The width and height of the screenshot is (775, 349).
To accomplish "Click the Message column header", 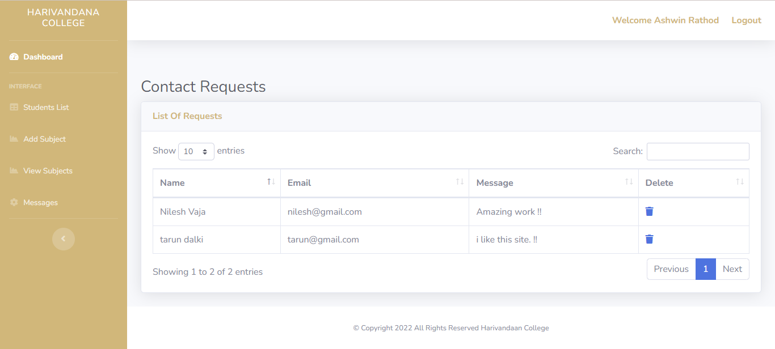I will pos(554,183).
